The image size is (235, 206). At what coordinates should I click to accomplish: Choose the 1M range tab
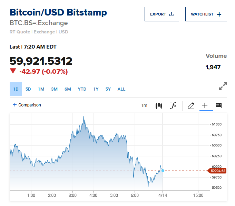pos(41,89)
